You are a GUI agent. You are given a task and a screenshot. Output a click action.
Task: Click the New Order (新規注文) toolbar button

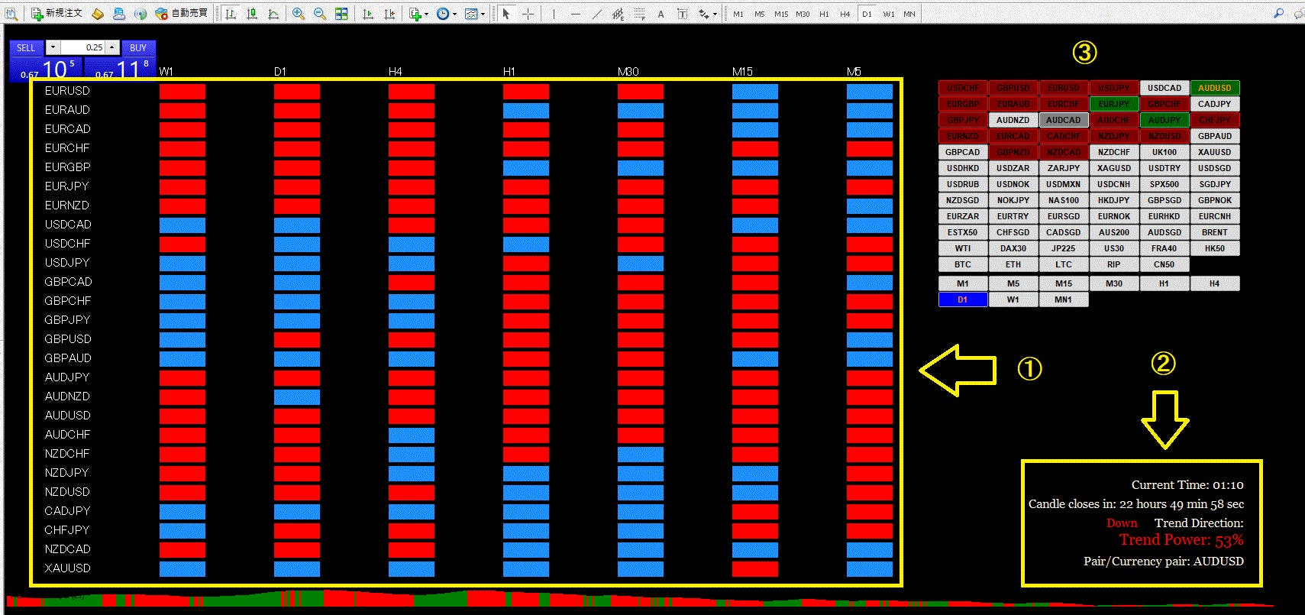(x=57, y=14)
